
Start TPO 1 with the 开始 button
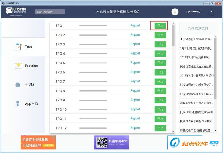click(x=160, y=26)
